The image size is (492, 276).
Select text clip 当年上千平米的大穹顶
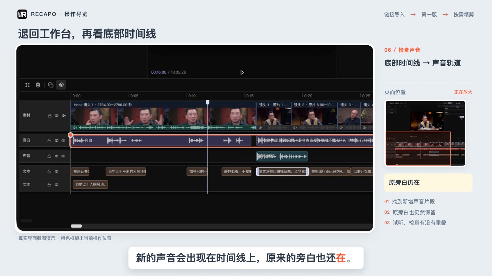(x=126, y=171)
